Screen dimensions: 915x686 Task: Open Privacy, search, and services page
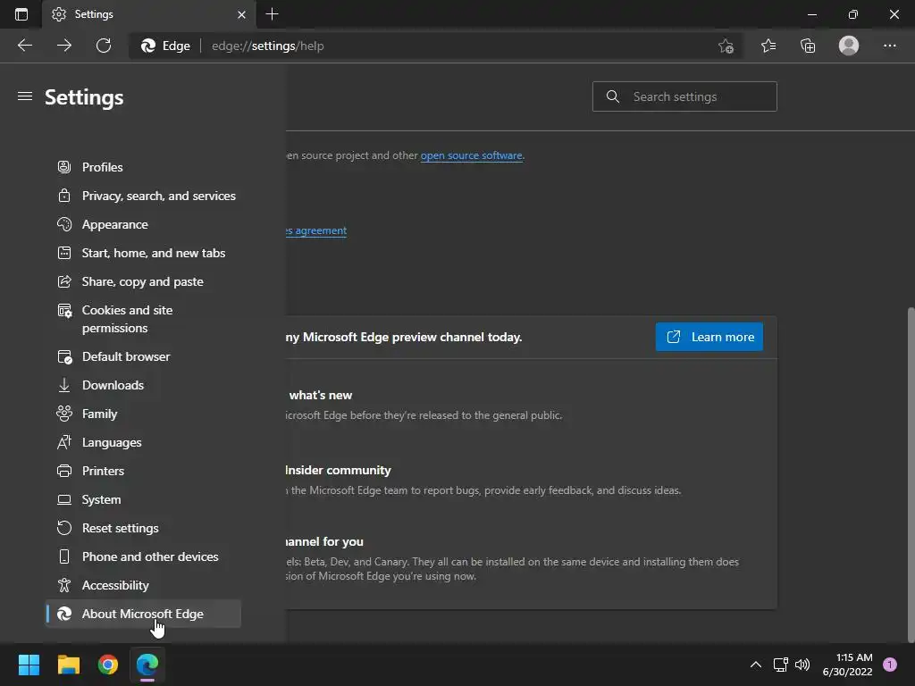pos(143,196)
